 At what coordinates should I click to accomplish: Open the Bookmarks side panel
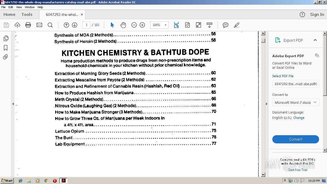pos(6,48)
